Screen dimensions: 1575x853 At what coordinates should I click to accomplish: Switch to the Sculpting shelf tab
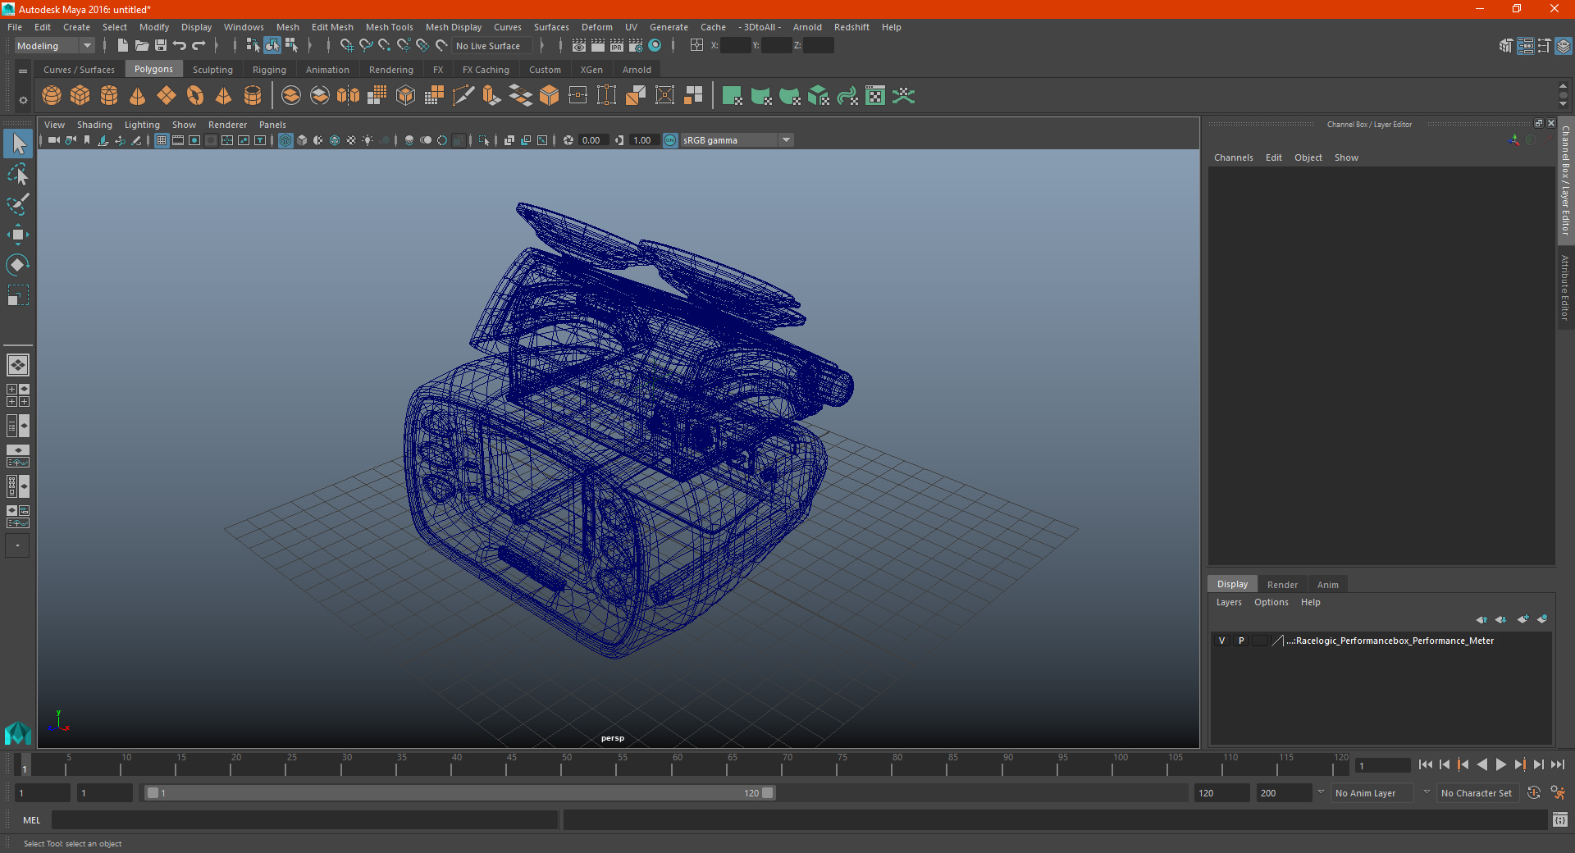click(212, 70)
